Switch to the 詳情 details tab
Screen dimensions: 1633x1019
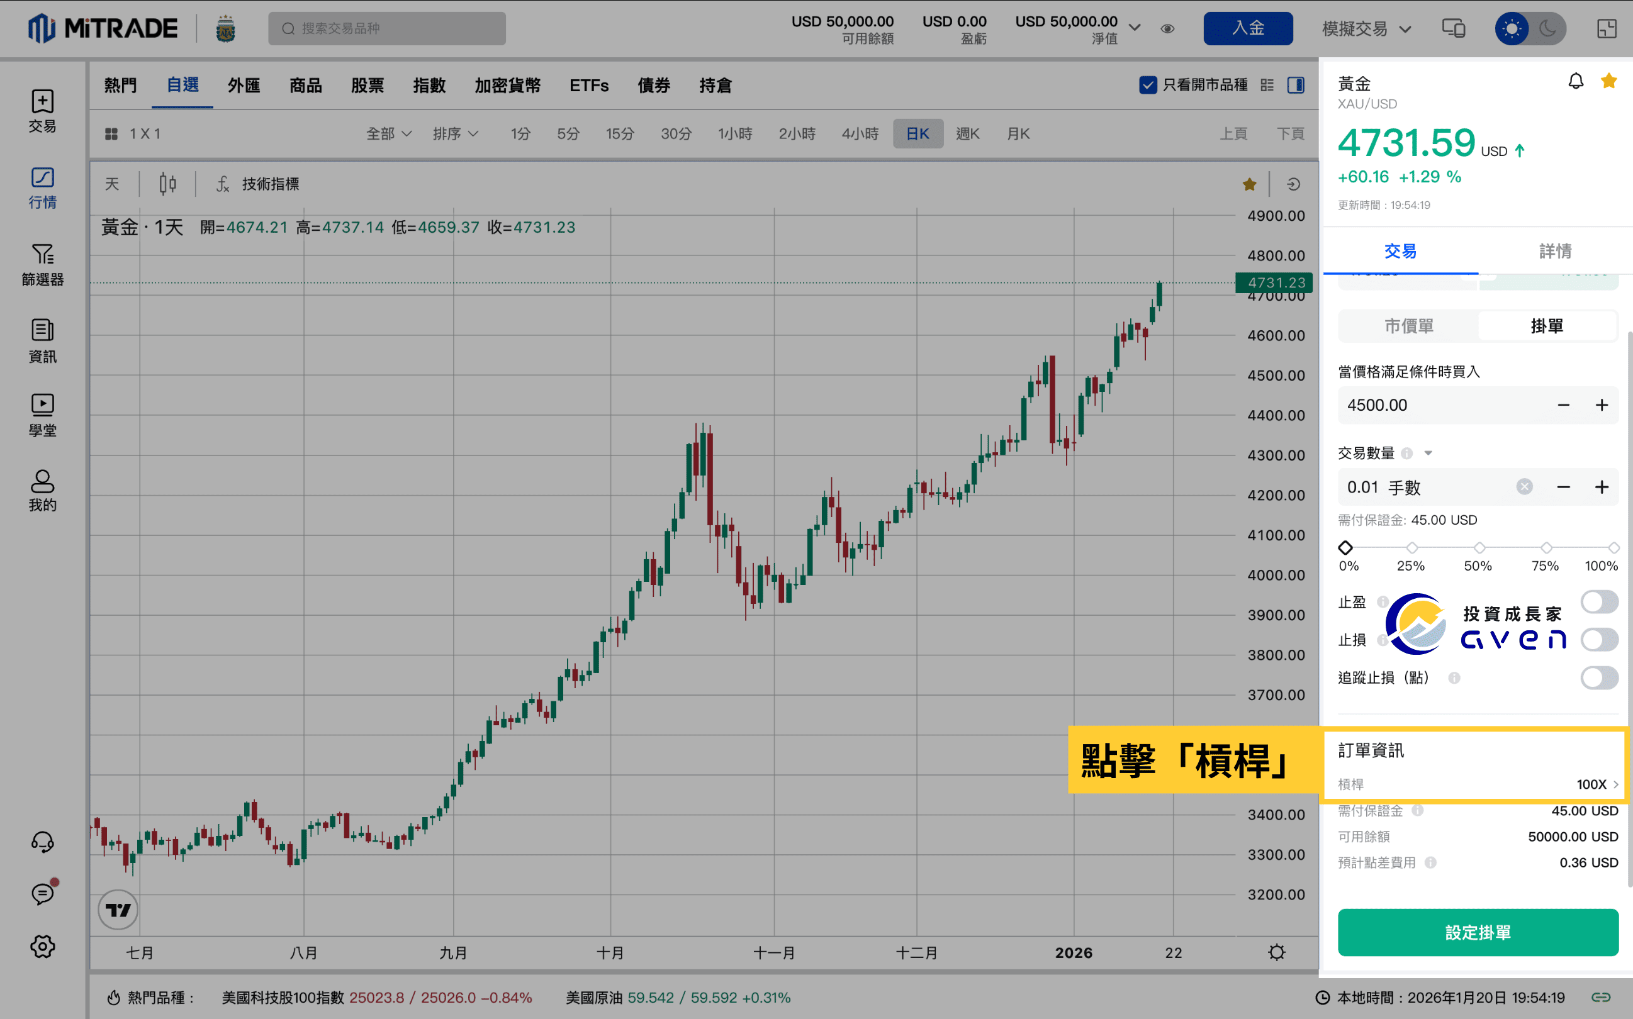[1555, 251]
